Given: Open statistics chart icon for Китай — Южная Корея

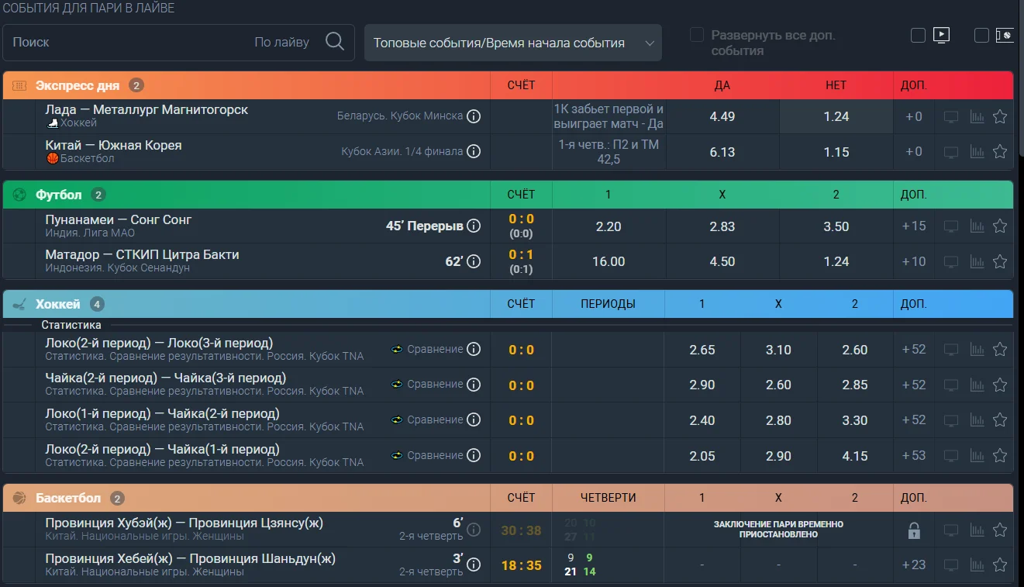Looking at the screenshot, I should click(x=977, y=152).
